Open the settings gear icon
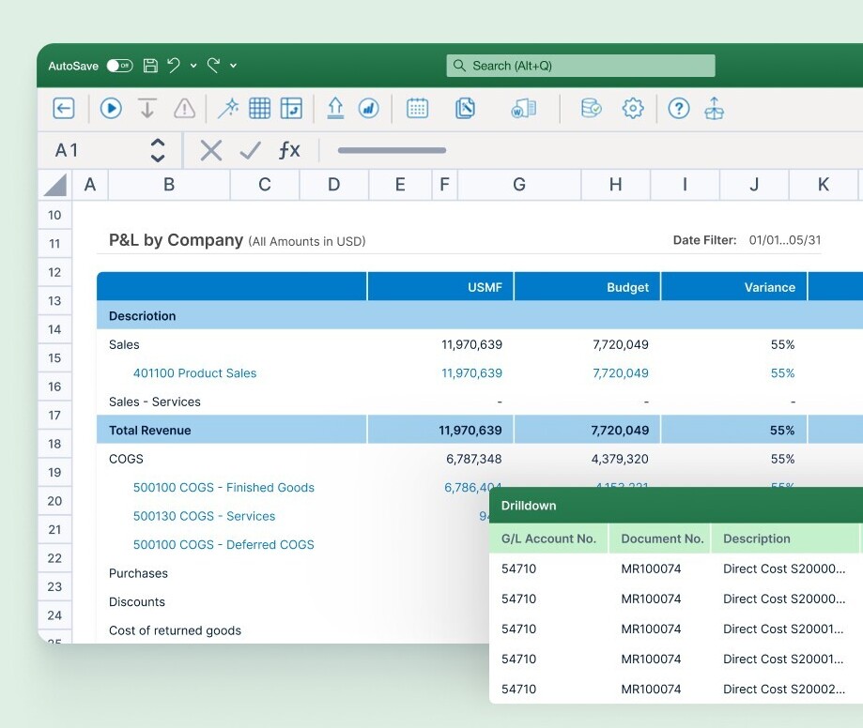The width and height of the screenshot is (863, 728). click(x=633, y=109)
